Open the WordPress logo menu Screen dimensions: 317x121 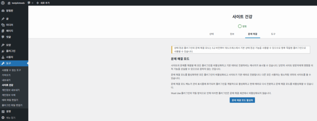(x=3, y=3)
